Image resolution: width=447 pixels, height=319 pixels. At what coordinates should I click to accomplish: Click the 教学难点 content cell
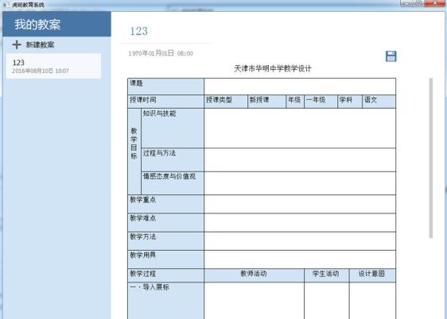300,223
